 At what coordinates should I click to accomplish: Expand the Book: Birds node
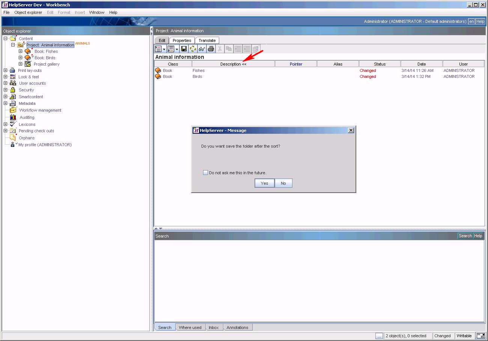(x=21, y=58)
